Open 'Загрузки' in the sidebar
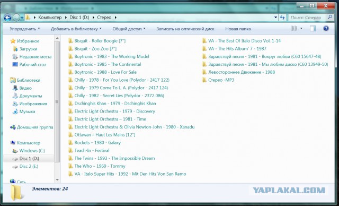This screenshot has height=206, width=339. (25, 49)
